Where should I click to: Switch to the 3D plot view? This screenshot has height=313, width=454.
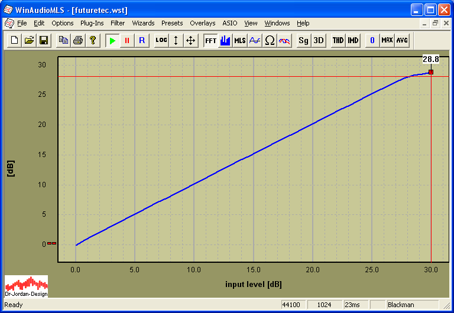coord(319,40)
